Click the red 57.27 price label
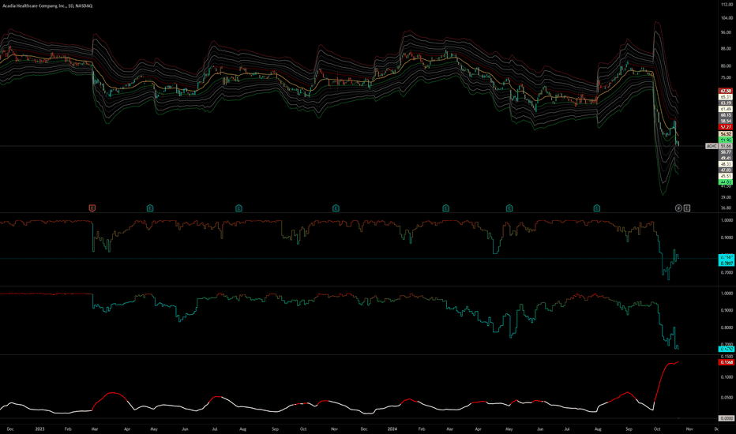 click(726, 127)
